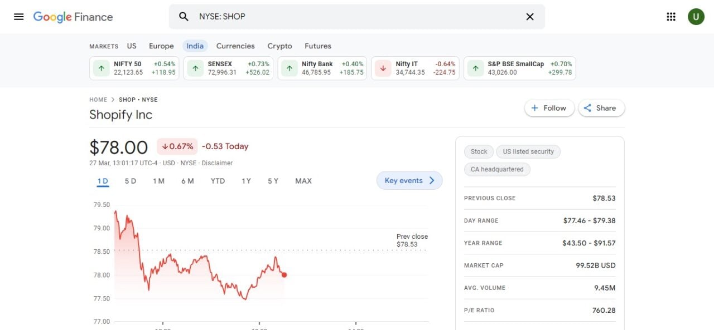Switch chart to 6M range
Image resolution: width=714 pixels, height=330 pixels.
[x=187, y=181]
